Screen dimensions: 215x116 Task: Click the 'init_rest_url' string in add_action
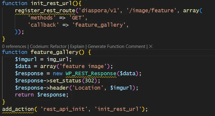[x=118, y=109]
